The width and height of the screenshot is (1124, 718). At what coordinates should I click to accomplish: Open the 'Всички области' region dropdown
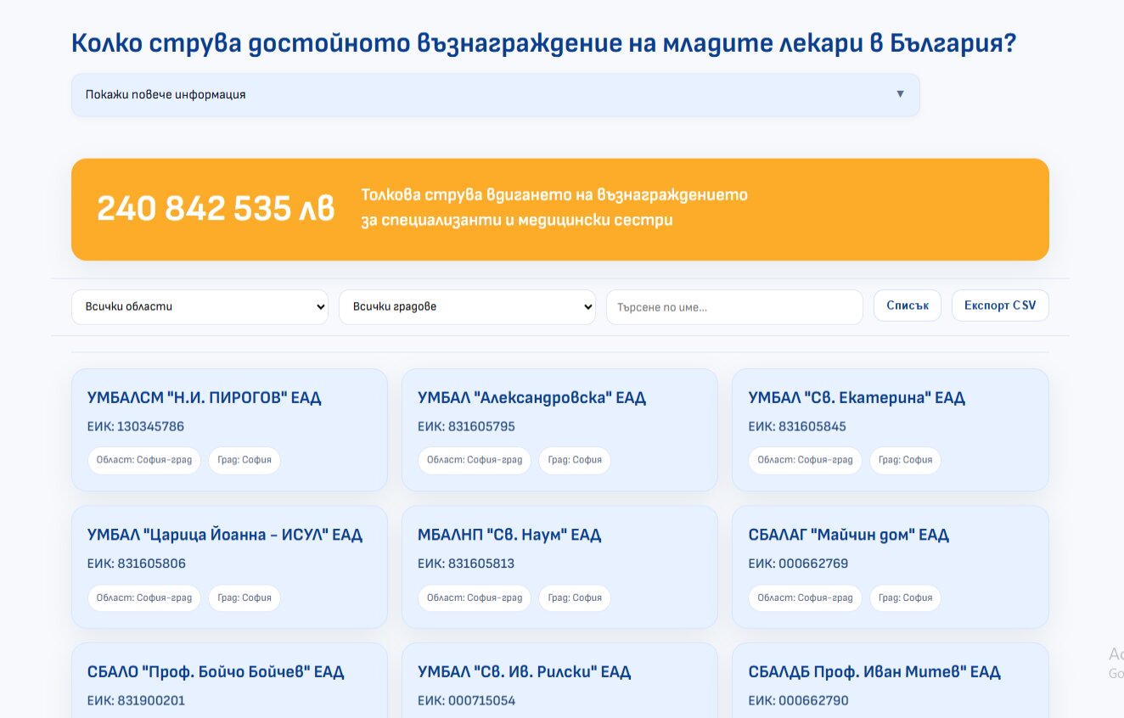point(200,306)
